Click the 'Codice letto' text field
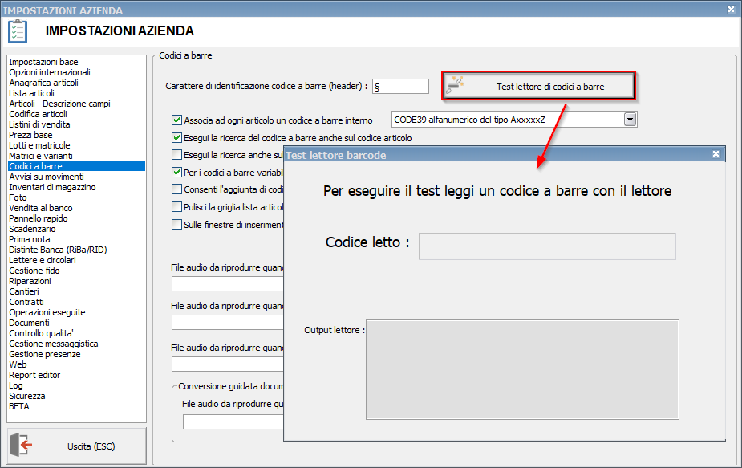This screenshot has height=468, width=742. click(x=547, y=246)
